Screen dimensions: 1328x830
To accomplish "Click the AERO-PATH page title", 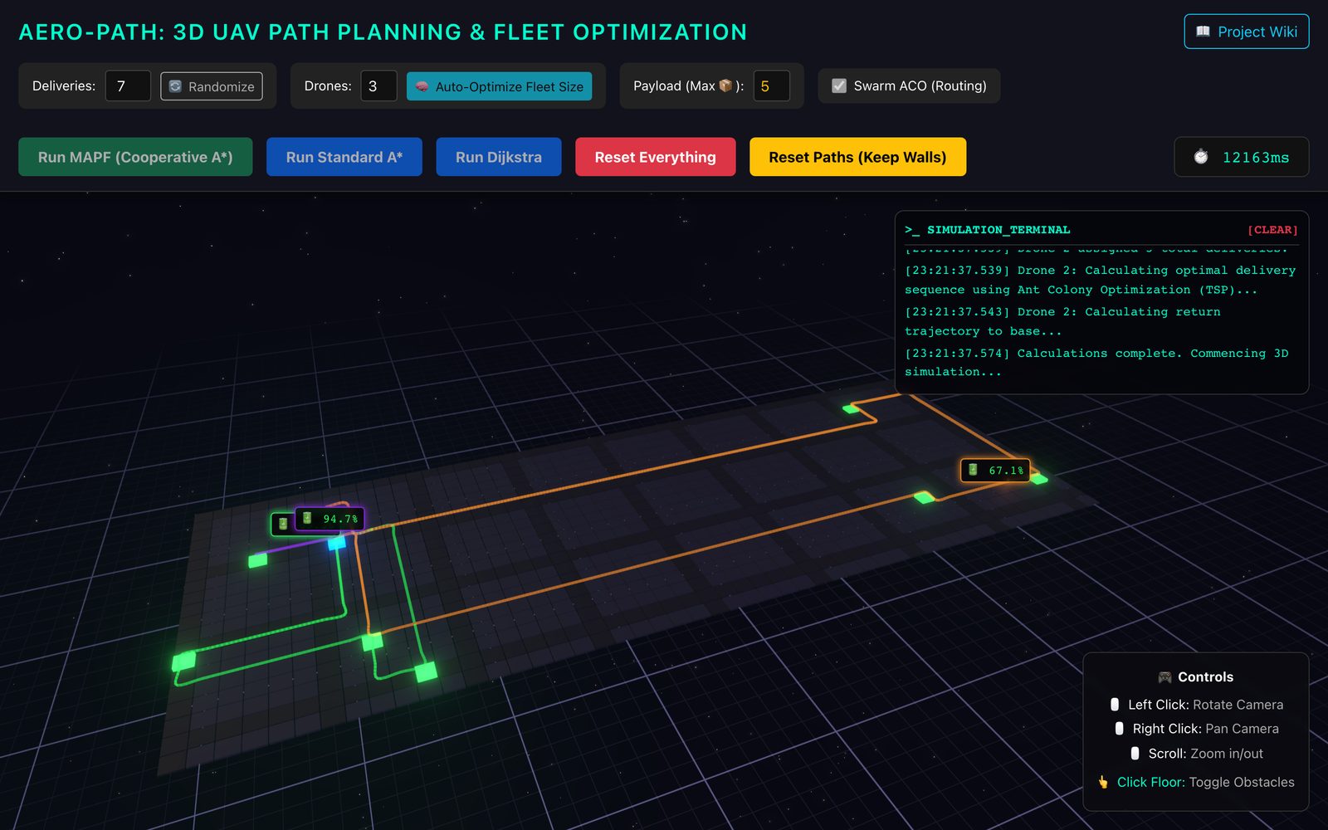I will (x=383, y=32).
